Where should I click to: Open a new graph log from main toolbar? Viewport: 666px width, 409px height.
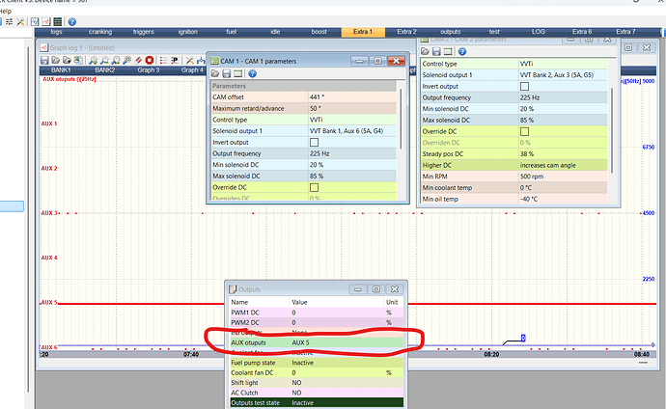[46, 21]
